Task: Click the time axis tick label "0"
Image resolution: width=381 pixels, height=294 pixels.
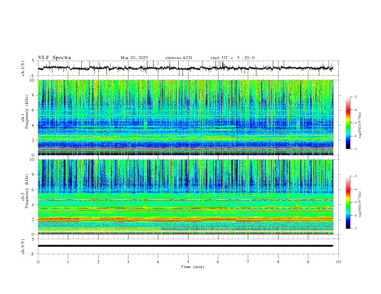Action: pos(38,262)
